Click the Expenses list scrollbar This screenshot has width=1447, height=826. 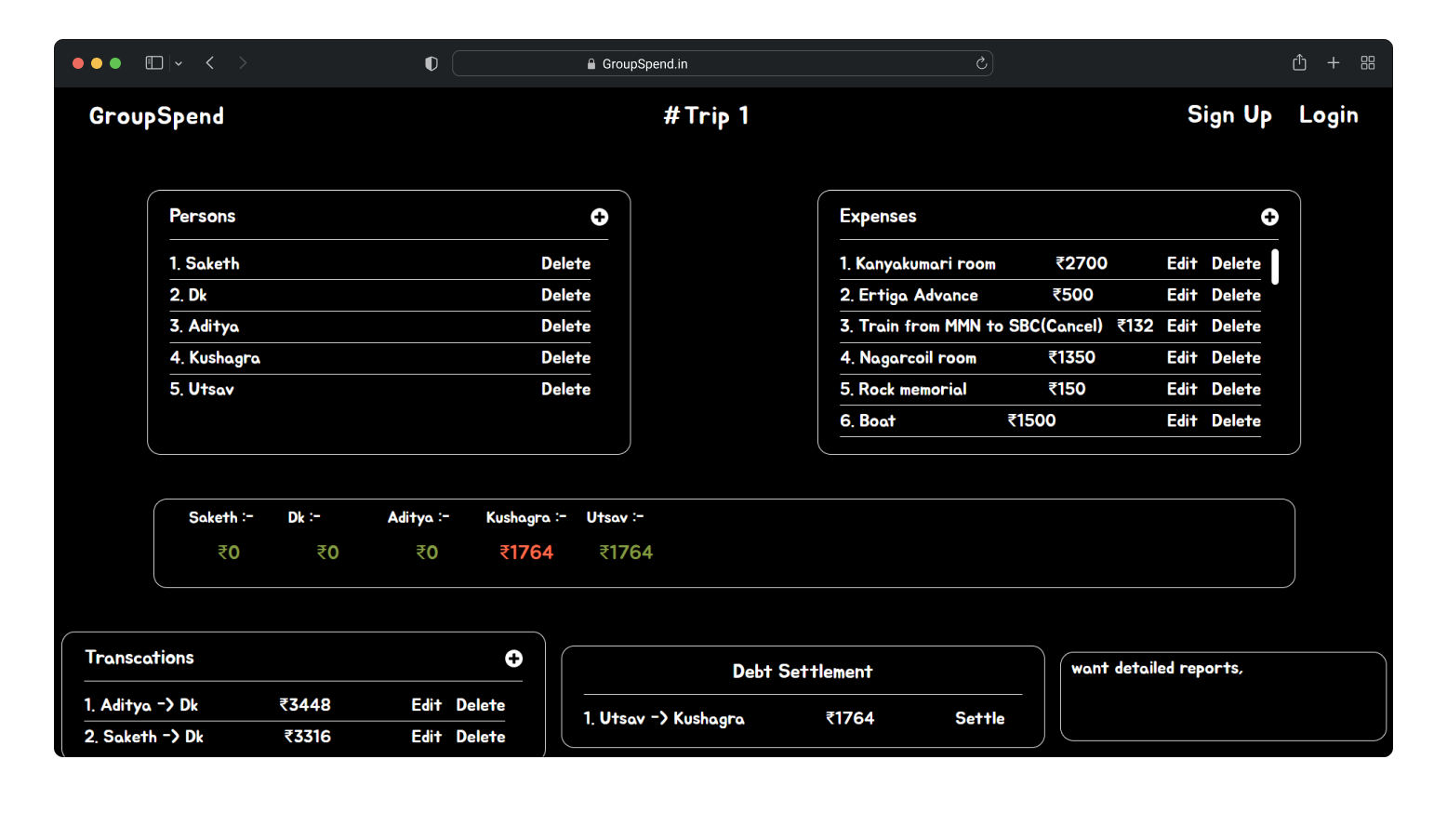(x=1275, y=267)
